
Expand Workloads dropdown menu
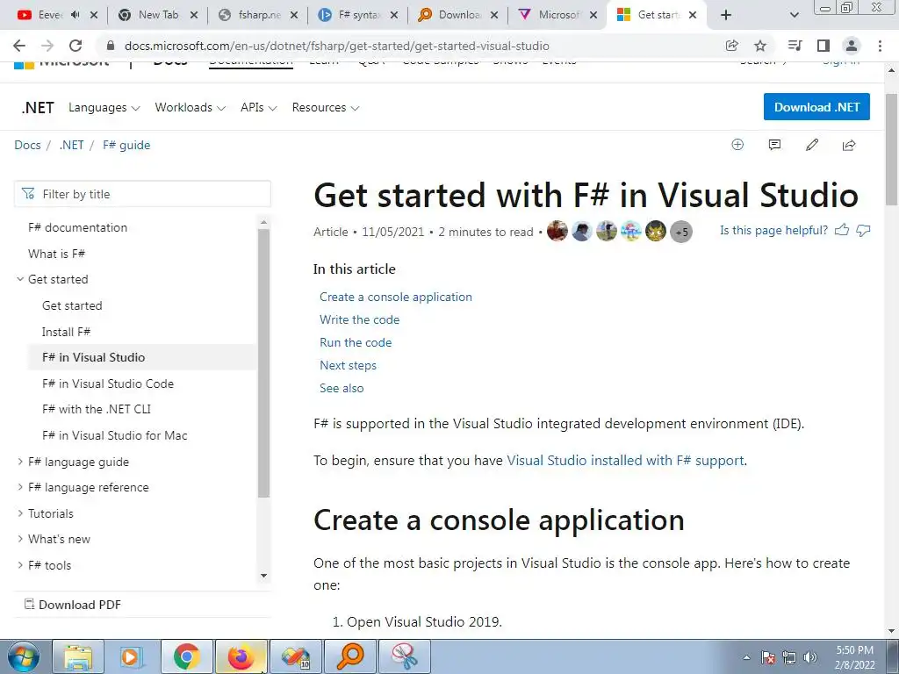click(x=190, y=108)
